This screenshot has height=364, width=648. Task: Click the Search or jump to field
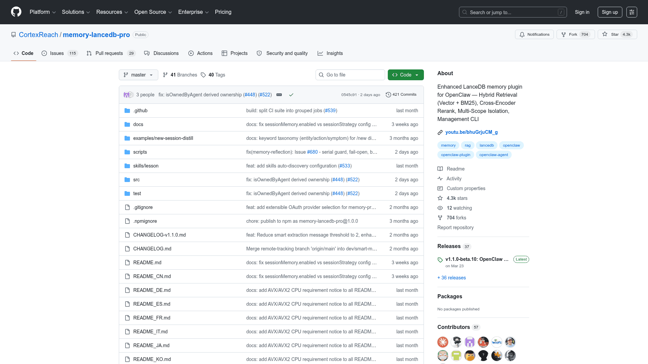pos(513,12)
